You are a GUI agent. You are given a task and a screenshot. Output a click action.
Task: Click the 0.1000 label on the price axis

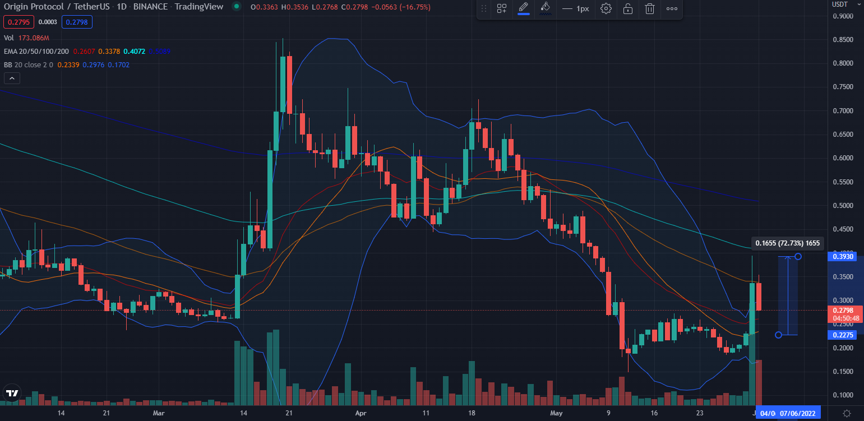point(843,395)
